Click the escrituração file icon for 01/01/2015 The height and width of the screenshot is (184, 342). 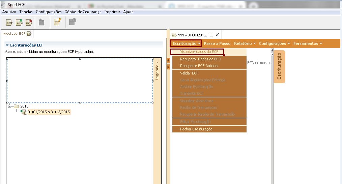point(24,112)
